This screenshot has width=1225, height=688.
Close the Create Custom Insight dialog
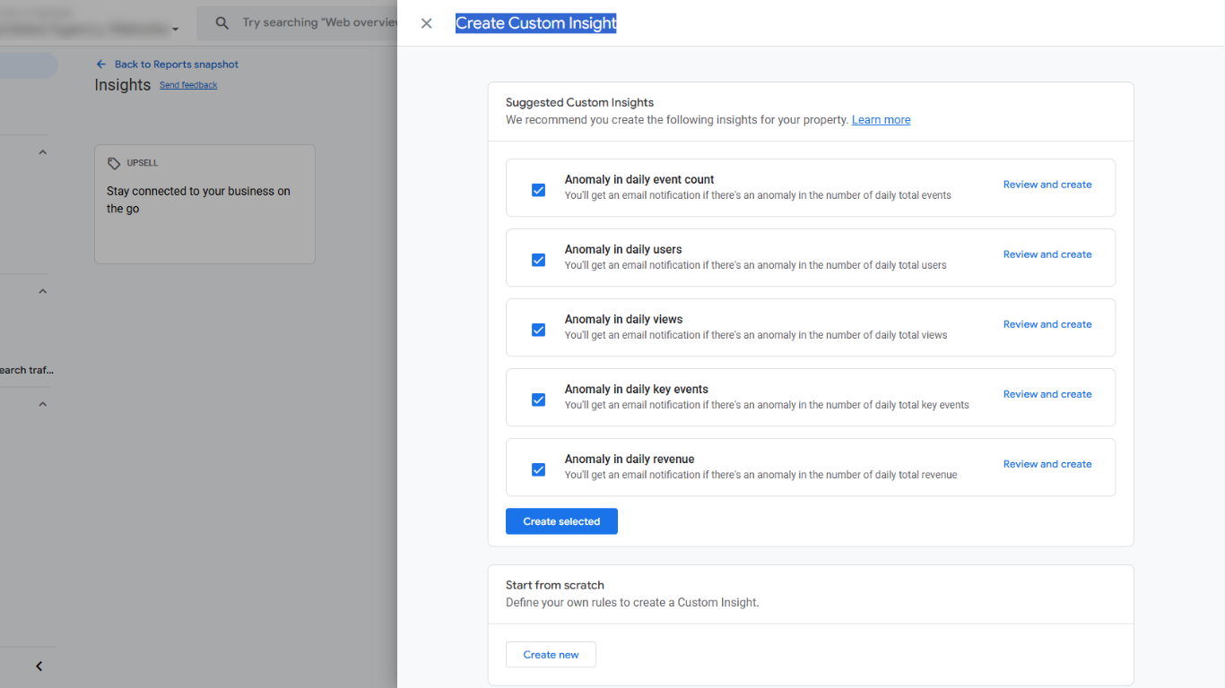[x=426, y=22]
